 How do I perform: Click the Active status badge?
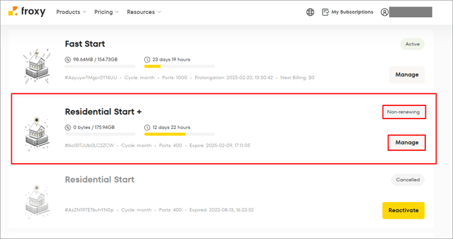point(412,44)
